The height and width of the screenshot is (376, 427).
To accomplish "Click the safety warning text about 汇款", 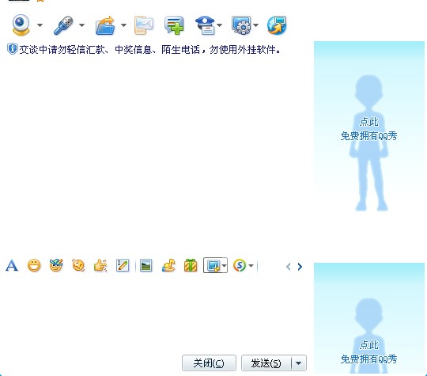I will click(149, 50).
